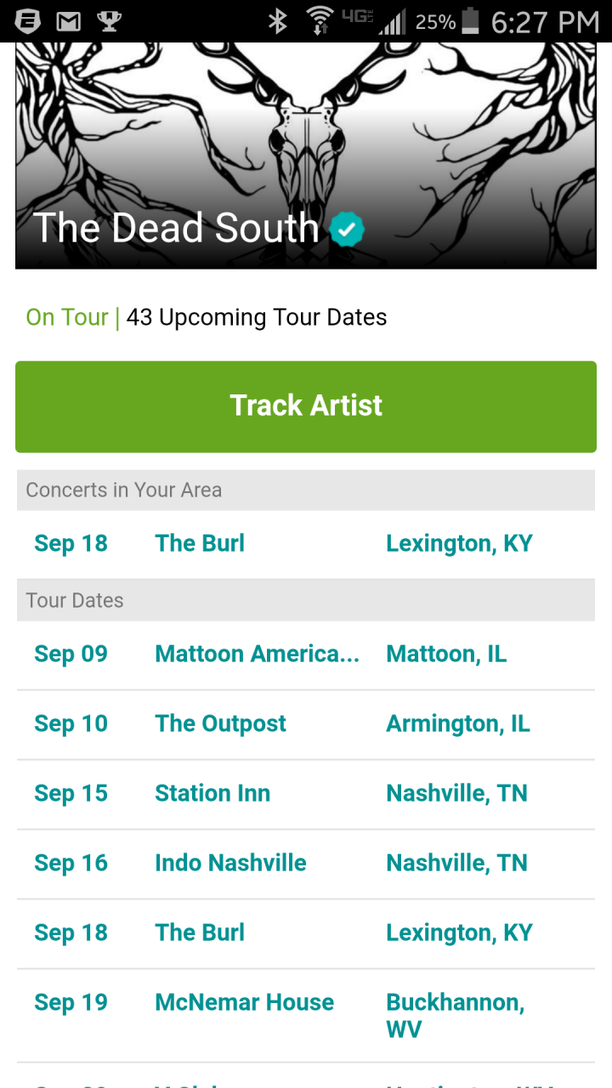Tap the On Tour status label
This screenshot has width=612, height=1088.
67,317
